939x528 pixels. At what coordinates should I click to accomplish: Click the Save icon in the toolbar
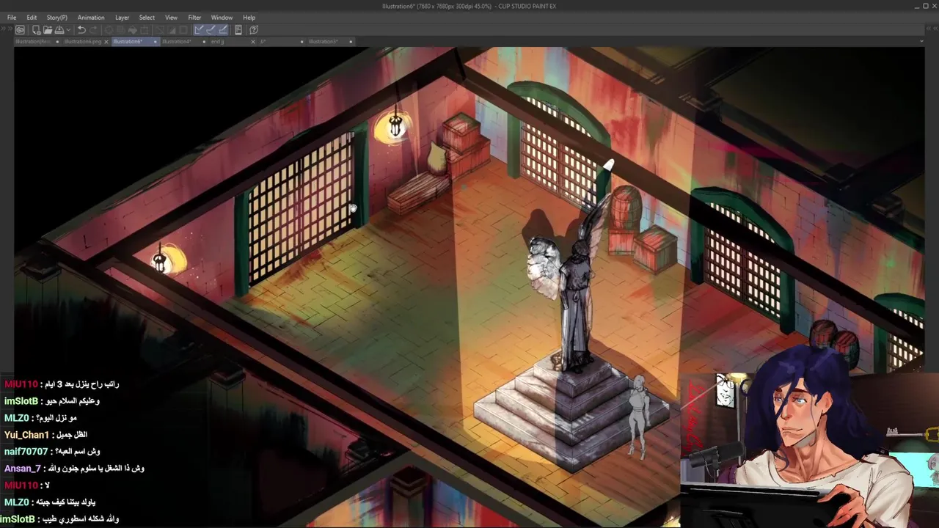click(x=59, y=30)
